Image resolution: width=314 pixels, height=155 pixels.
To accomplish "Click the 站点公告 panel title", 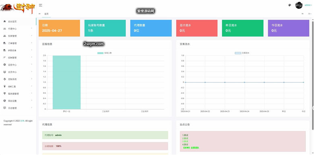I will (x=185, y=124).
